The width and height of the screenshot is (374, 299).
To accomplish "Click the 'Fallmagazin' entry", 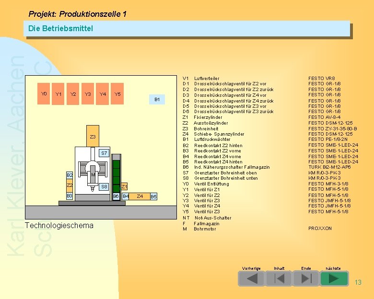I will coord(207,224).
